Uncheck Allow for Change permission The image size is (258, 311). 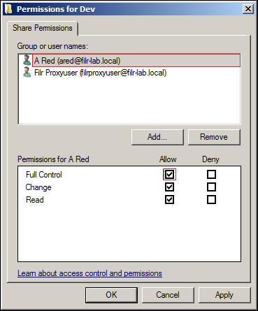169,187
